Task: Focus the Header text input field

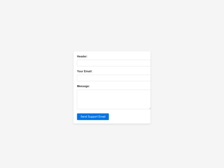Action: click(x=114, y=63)
